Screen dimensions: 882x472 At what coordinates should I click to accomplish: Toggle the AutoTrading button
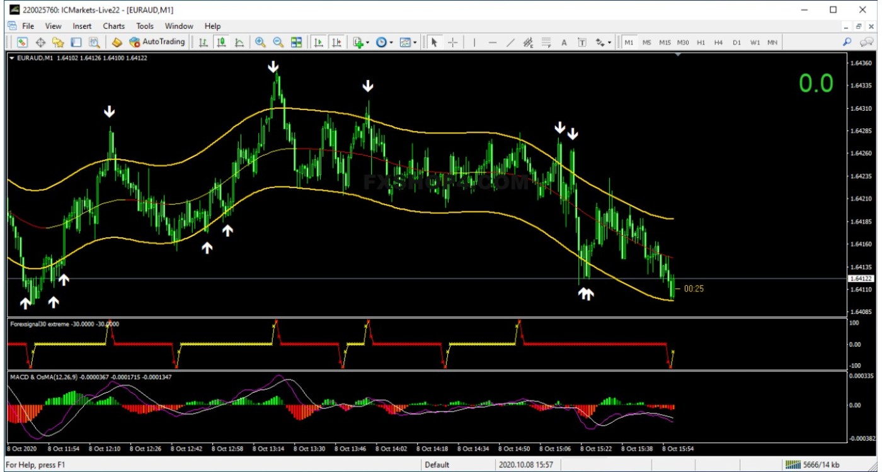[x=157, y=42]
